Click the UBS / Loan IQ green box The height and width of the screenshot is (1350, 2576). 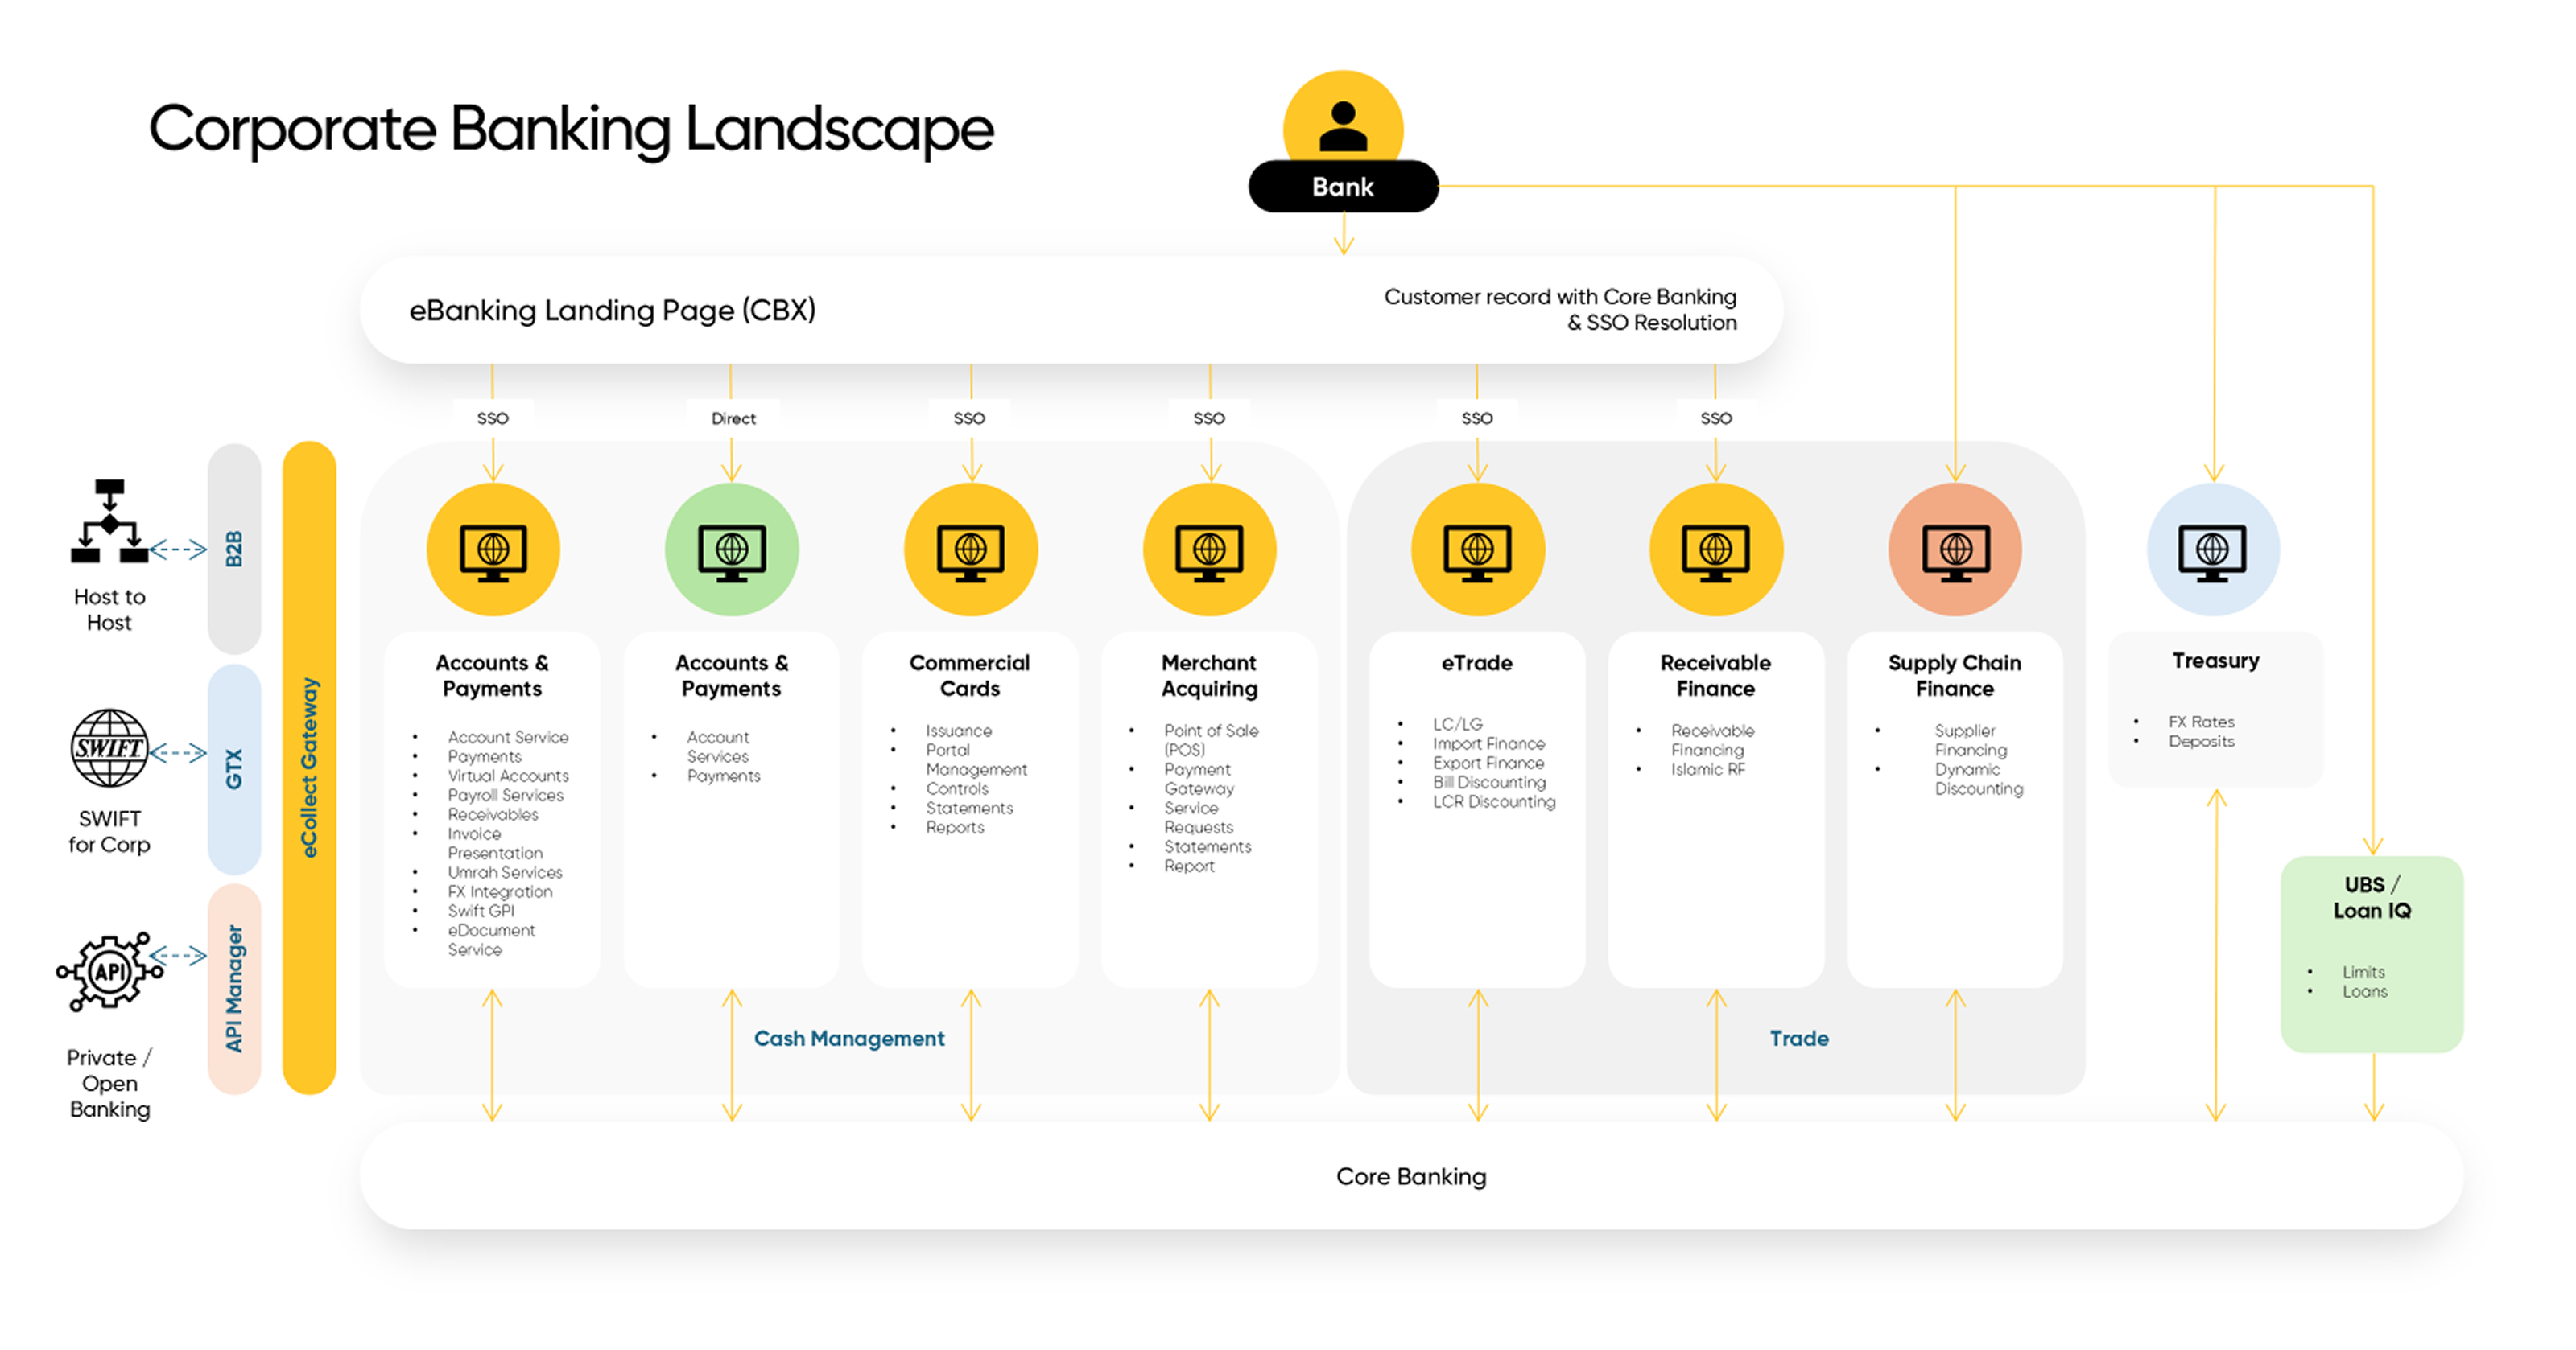tap(2371, 953)
